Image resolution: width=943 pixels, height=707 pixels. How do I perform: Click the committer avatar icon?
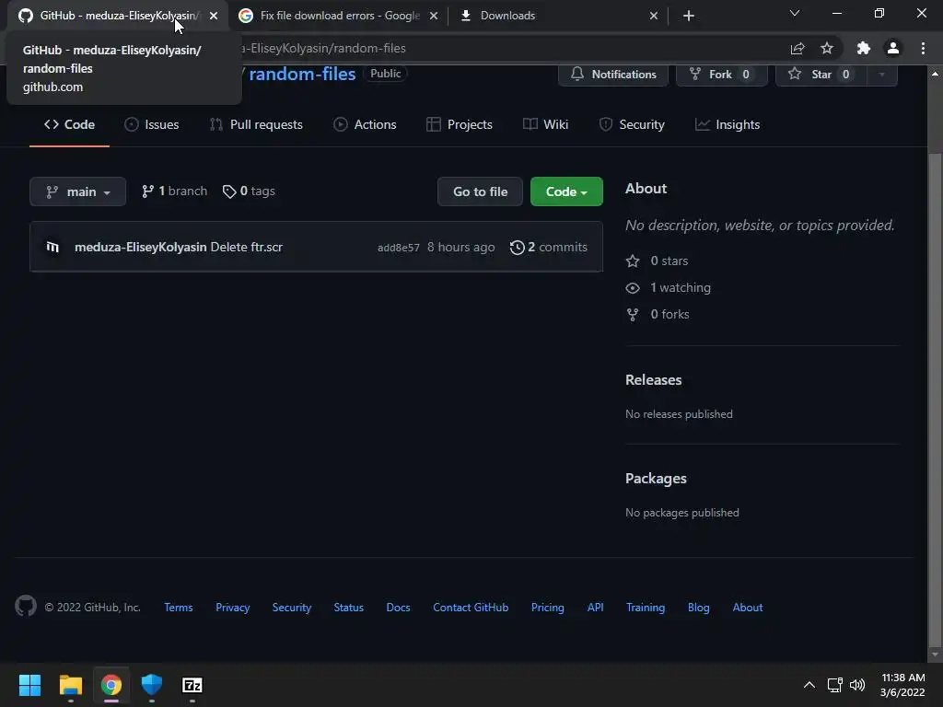tap(52, 247)
